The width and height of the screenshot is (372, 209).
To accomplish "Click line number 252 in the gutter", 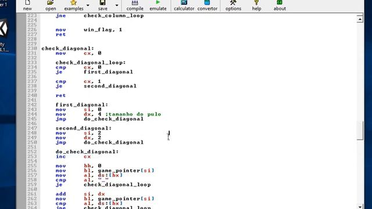I will click(32, 152).
